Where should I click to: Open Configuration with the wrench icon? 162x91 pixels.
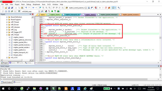(x=119, y=8)
